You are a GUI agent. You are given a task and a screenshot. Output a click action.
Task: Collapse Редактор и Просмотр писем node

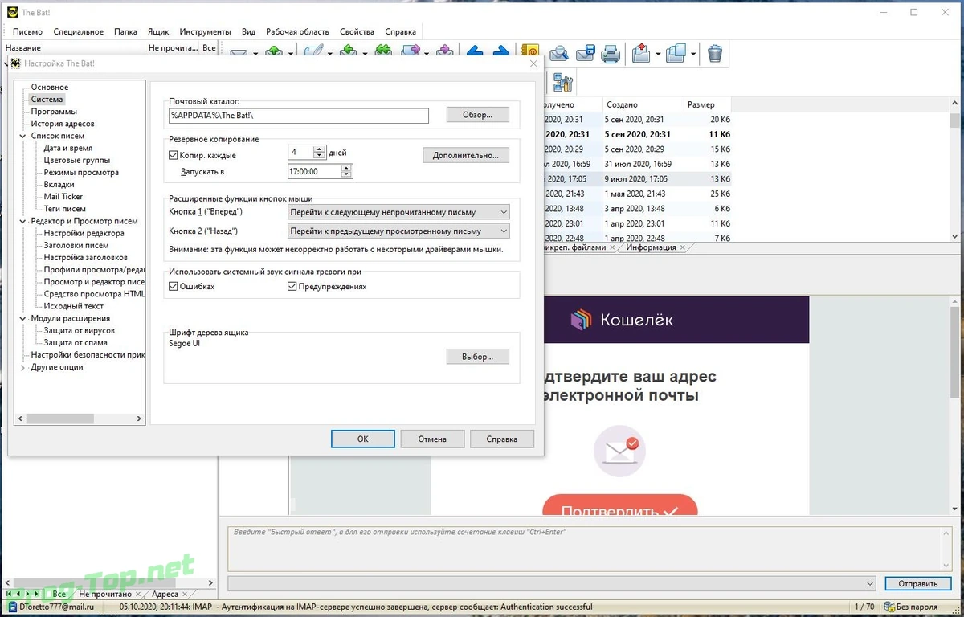tap(22, 221)
